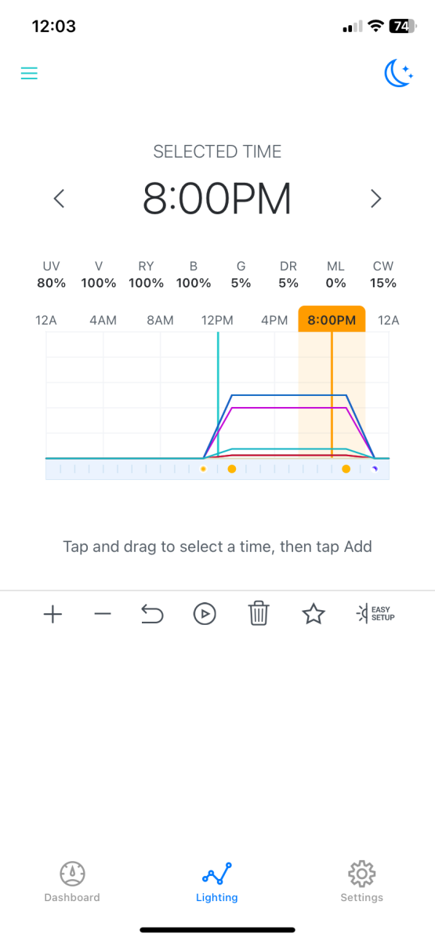Play the lighting schedule preview
The width and height of the screenshot is (435, 941).
pos(205,614)
